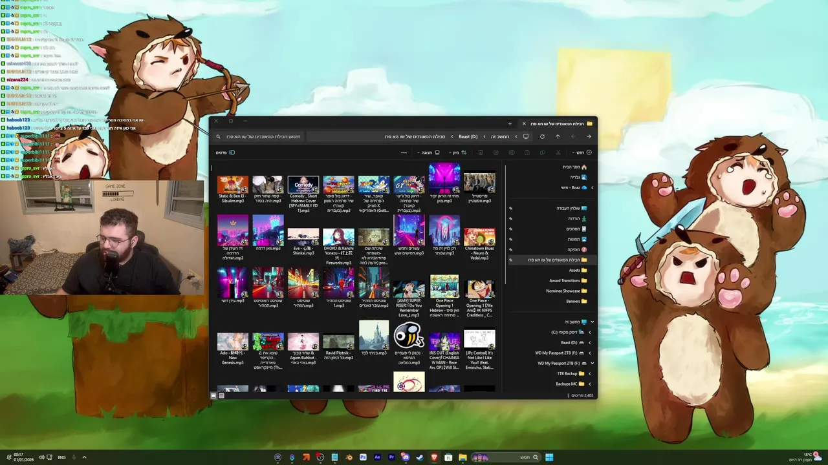828x465 pixels.
Task: Open the three-dots See more menu
Action: tap(404, 152)
